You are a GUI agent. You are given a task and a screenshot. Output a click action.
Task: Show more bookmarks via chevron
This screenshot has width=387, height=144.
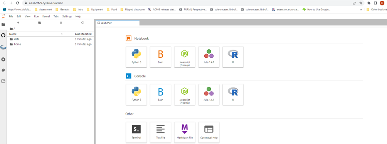point(361,10)
